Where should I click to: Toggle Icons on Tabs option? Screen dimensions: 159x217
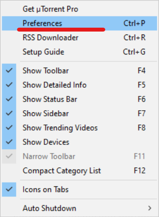79,189
